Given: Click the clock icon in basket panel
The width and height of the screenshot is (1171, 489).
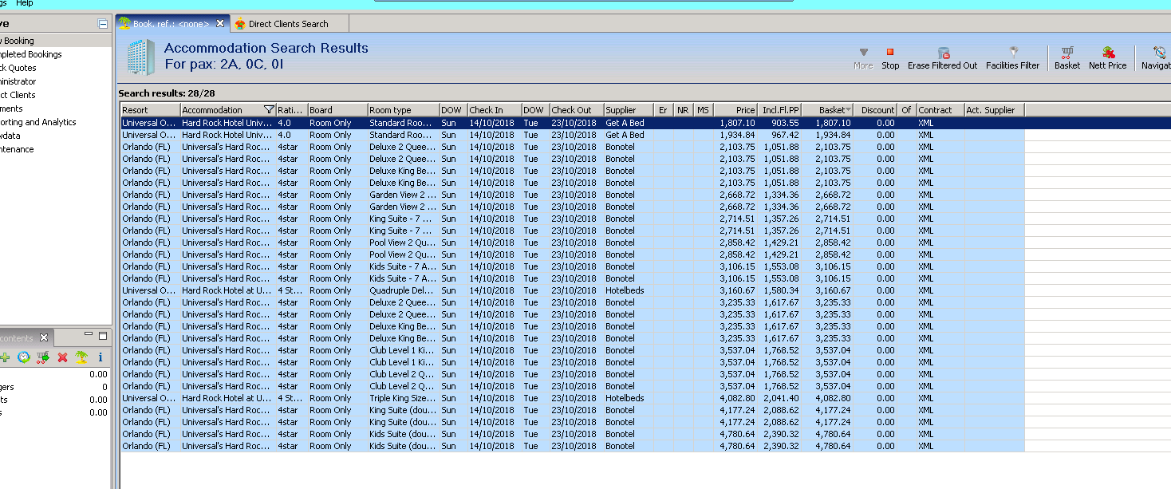Looking at the screenshot, I should (24, 358).
